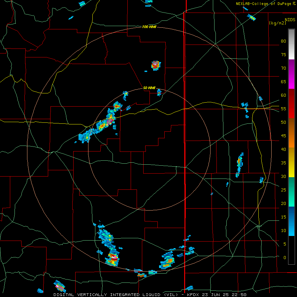The width and height of the screenshot is (297, 297).
Task: Click the 20 value on the VIL scale
Action: [283, 203]
